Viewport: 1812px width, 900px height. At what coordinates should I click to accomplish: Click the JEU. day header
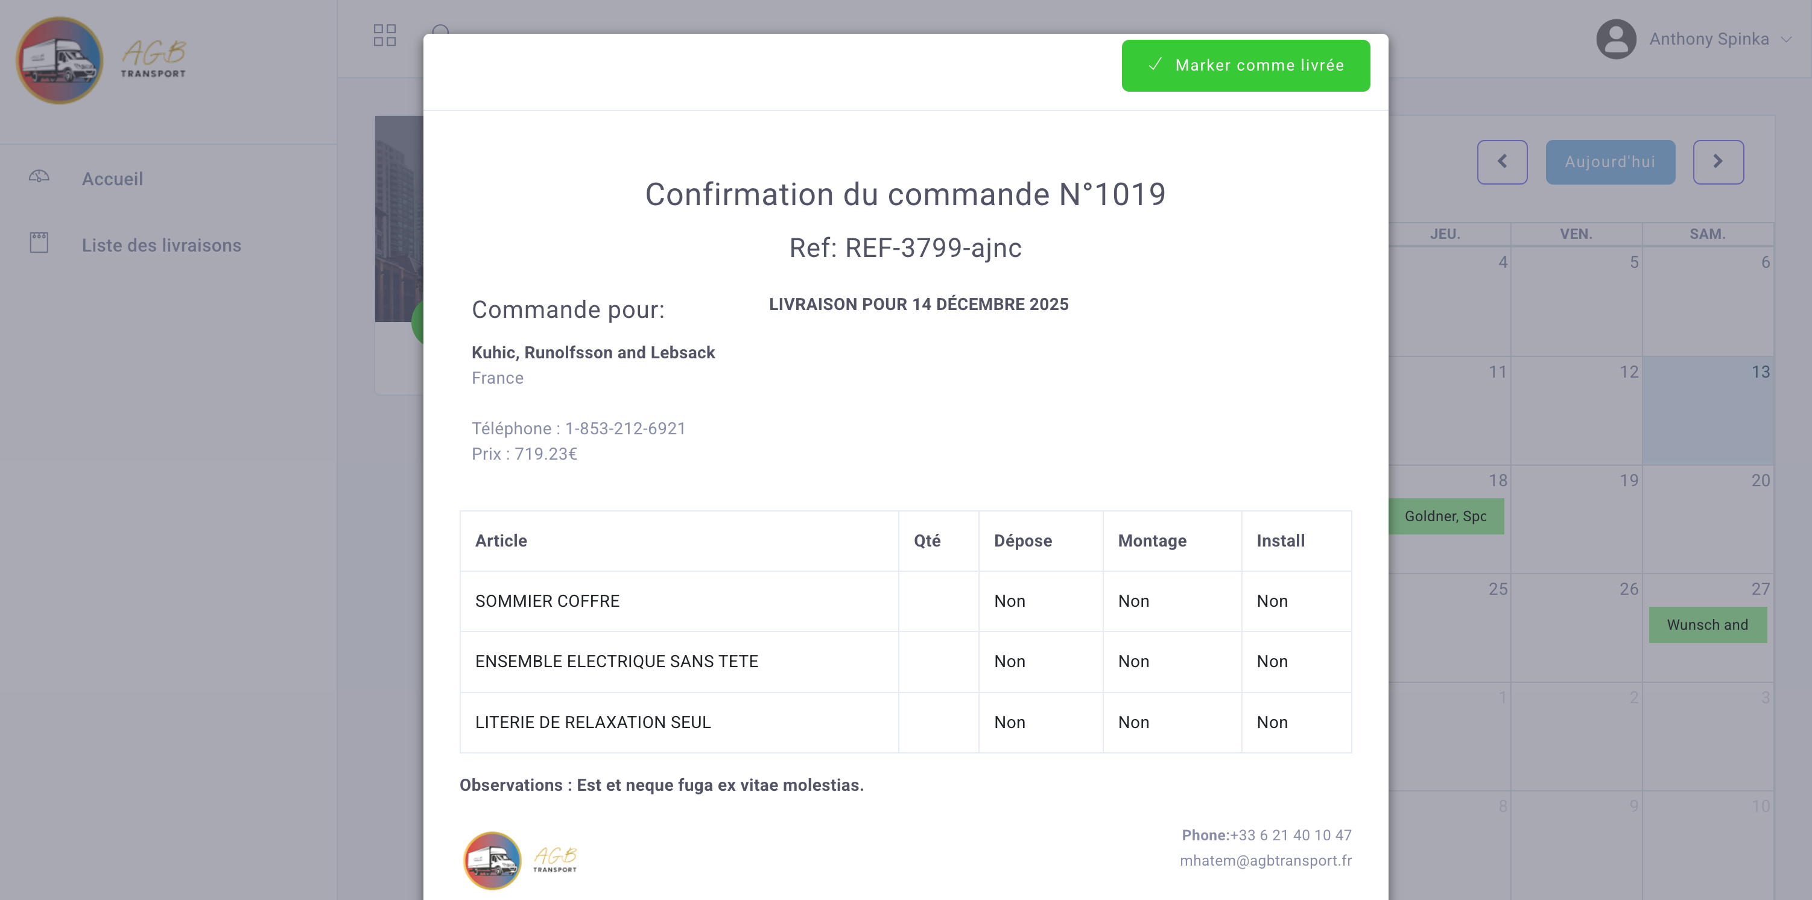tap(1445, 234)
